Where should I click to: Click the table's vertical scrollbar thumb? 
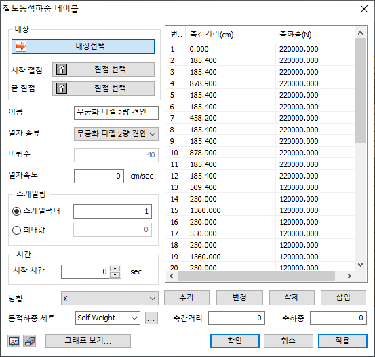(x=360, y=90)
